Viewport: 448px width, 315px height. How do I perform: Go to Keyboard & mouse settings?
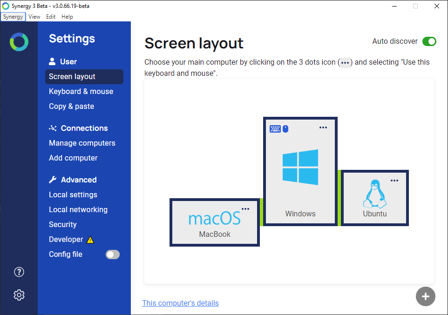pyautogui.click(x=81, y=92)
